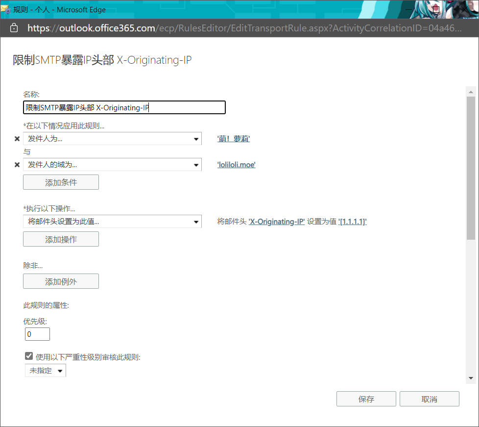Open the '将邮件头设置为此值...' action dropdown

click(112, 222)
